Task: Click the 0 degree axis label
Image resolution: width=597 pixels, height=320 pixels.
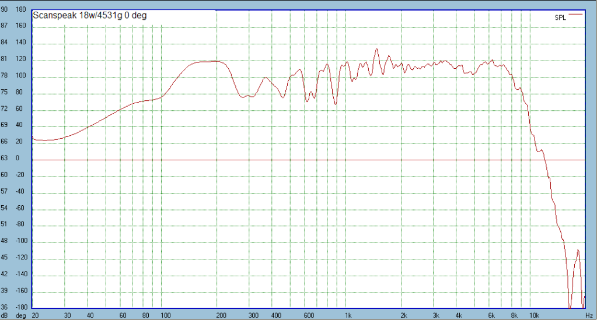Action: (18, 158)
